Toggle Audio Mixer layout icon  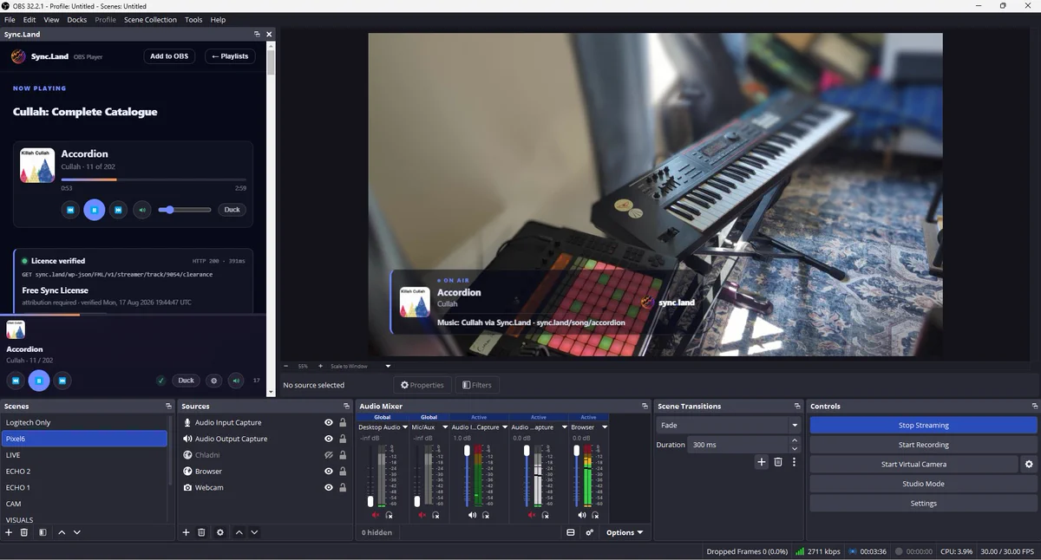point(571,532)
